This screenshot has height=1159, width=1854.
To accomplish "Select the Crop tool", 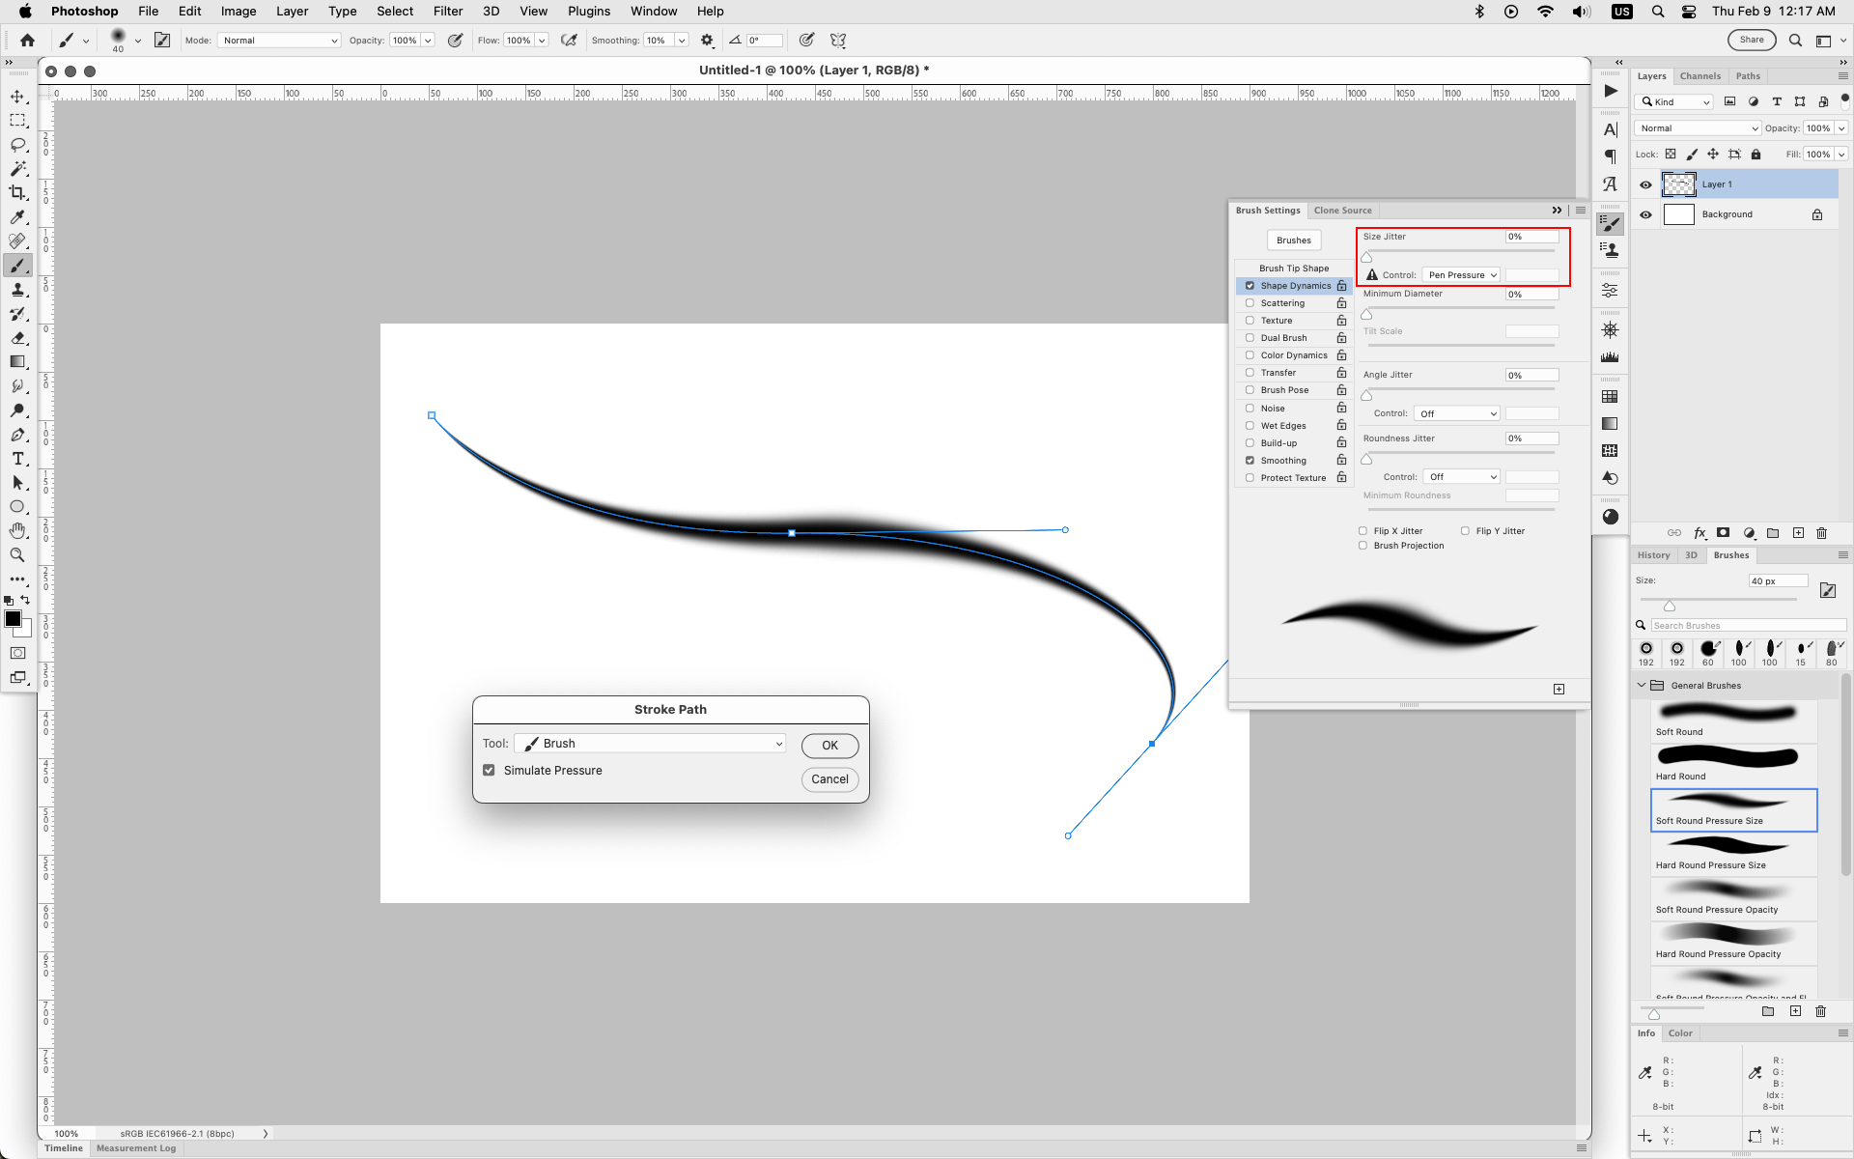I will pyautogui.click(x=17, y=193).
